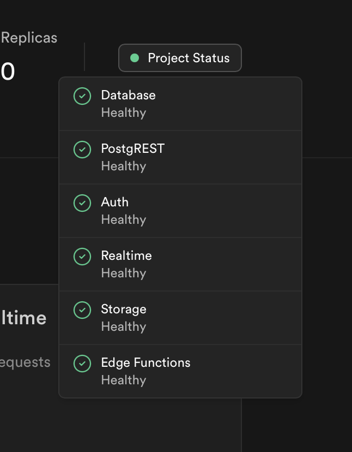Toggle the Project Status dropdown button
This screenshot has width=352, height=452.
click(x=180, y=58)
